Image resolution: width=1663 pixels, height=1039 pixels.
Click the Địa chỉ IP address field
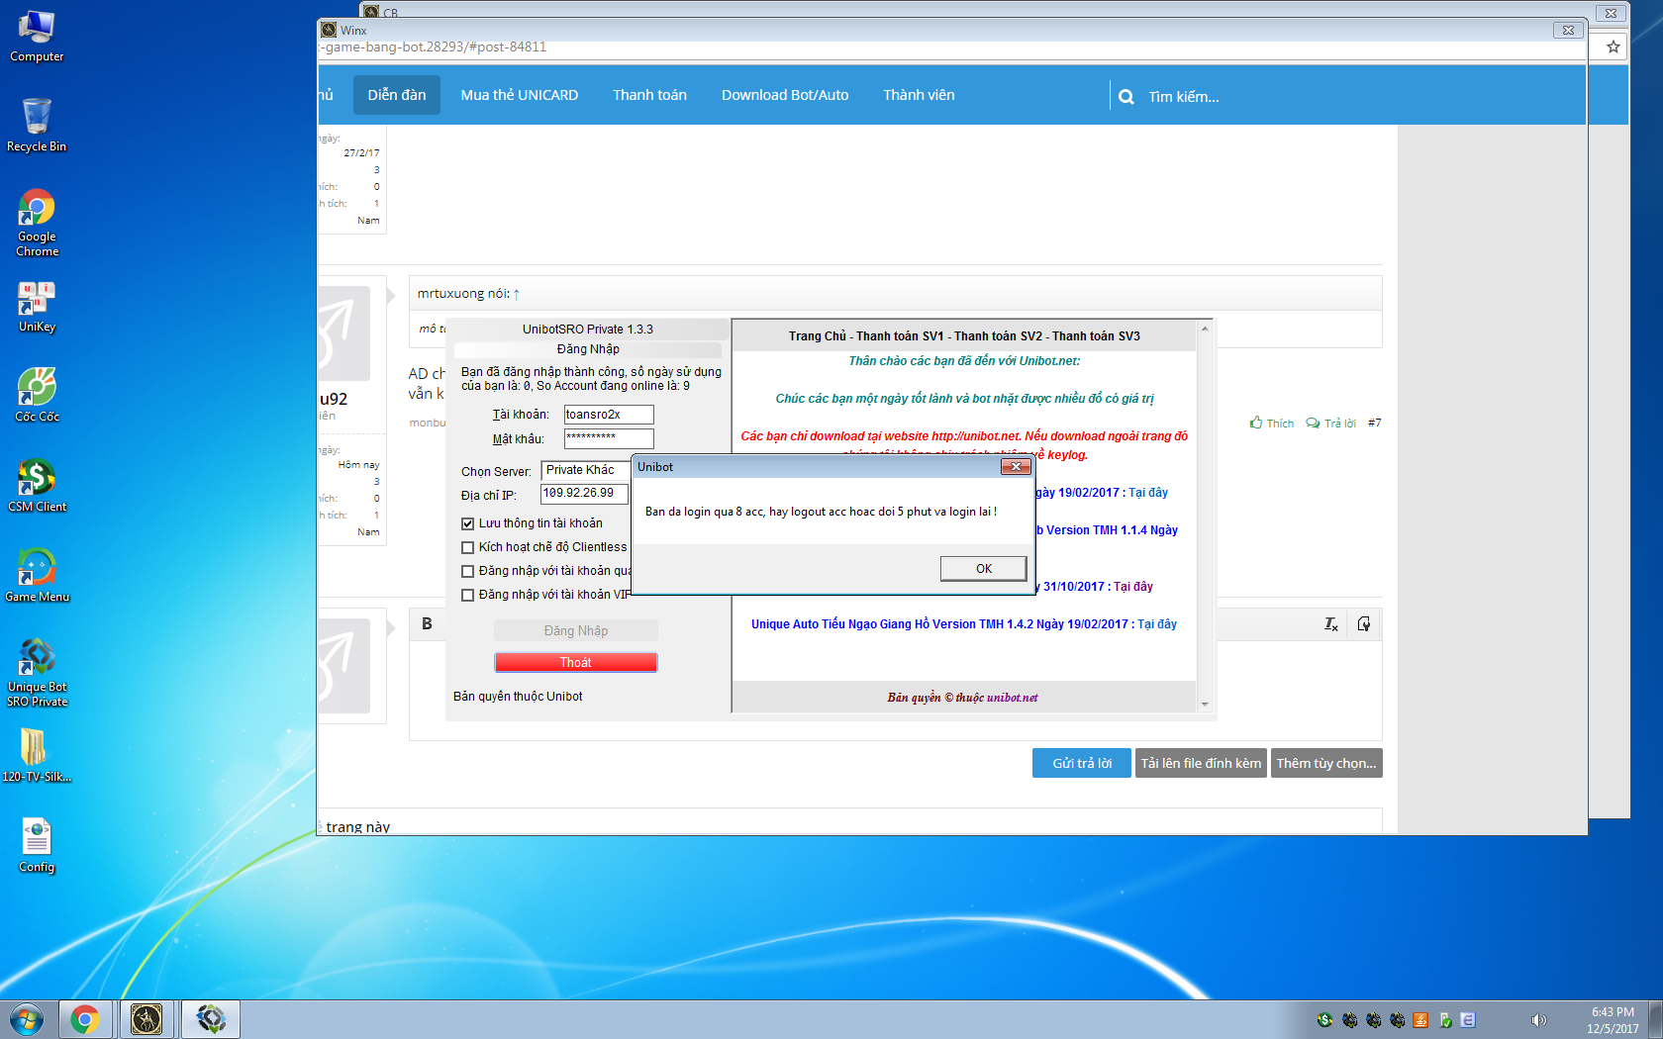(584, 494)
